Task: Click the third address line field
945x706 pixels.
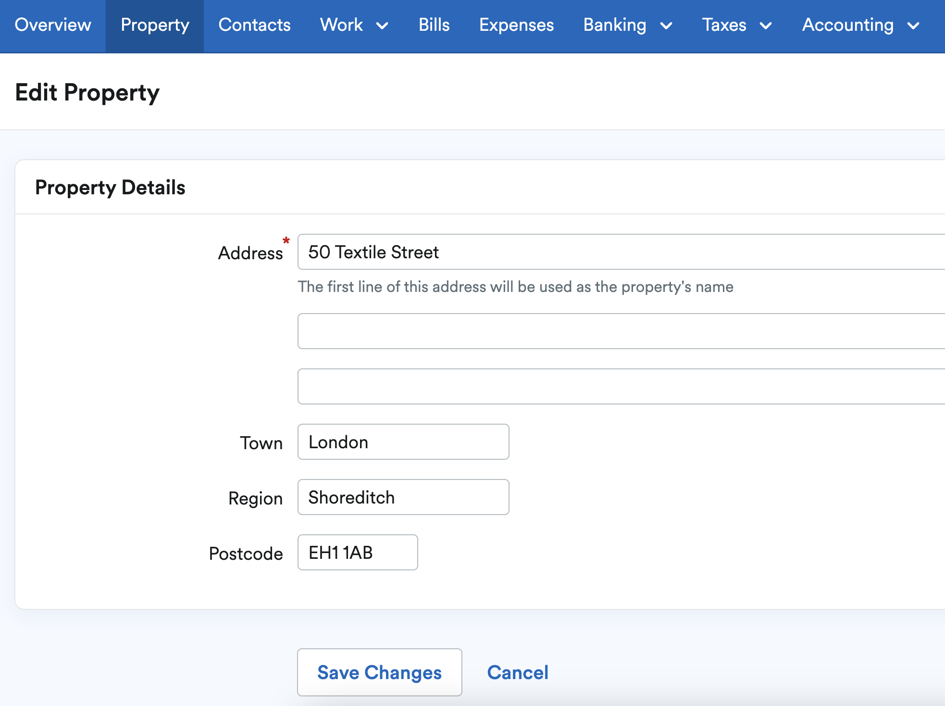Action: click(x=529, y=386)
